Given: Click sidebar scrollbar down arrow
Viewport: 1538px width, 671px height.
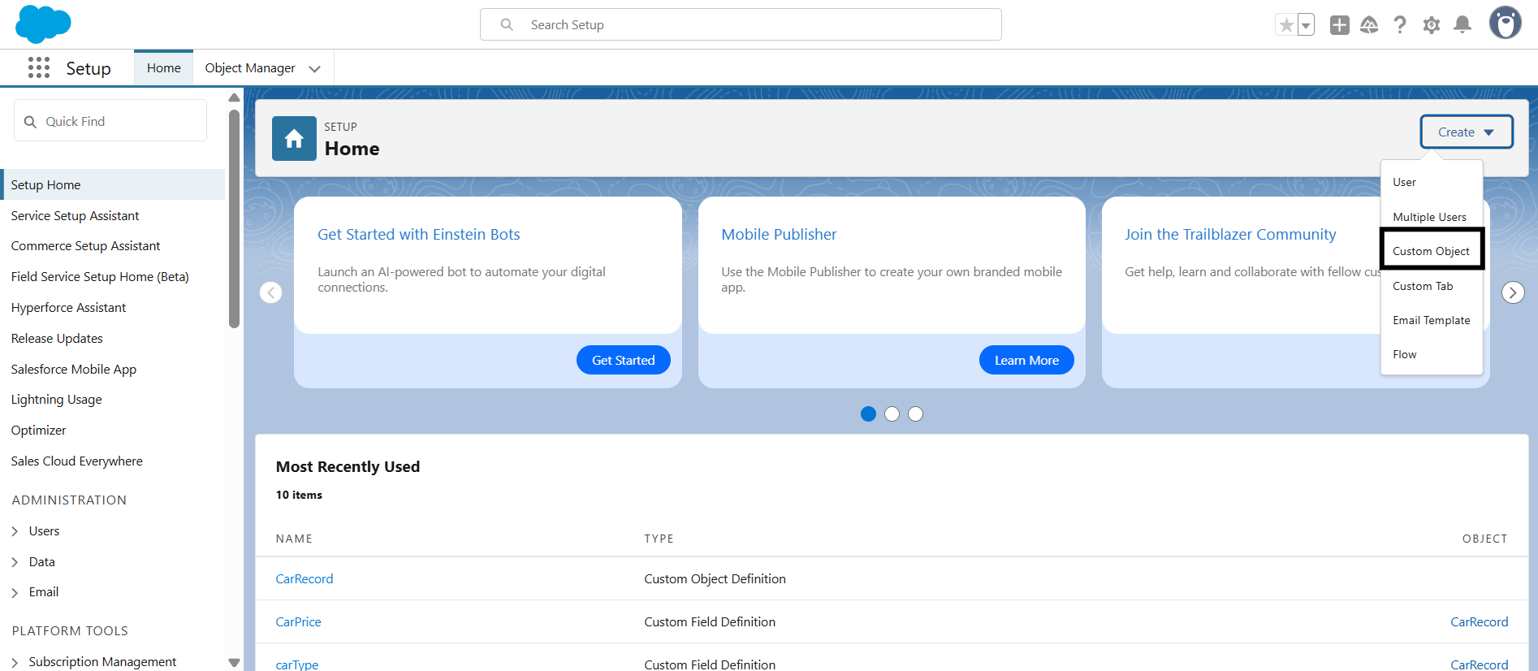Looking at the screenshot, I should (234, 663).
